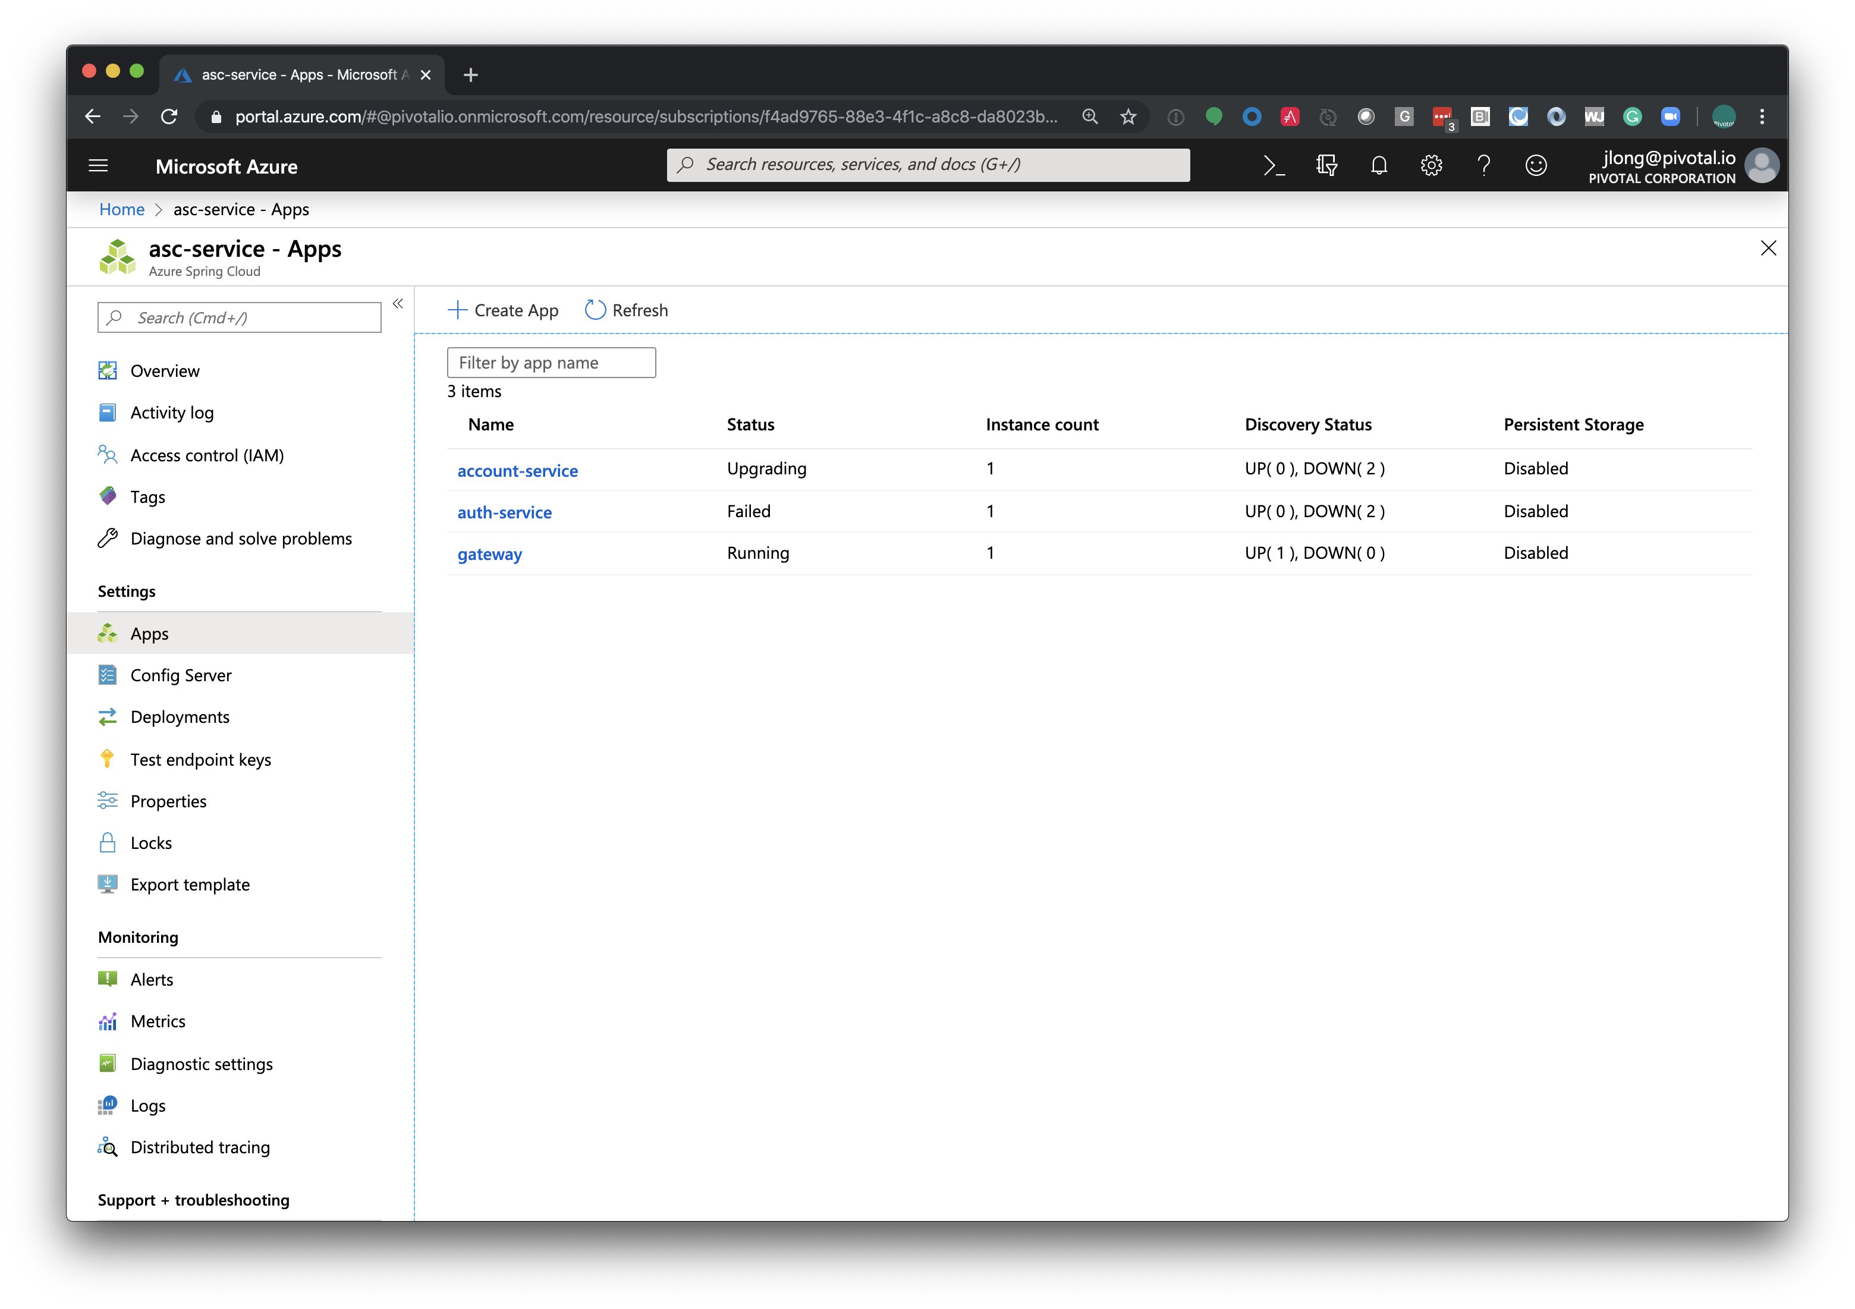Image resolution: width=1855 pixels, height=1309 pixels.
Task: Click the Running status of gateway
Action: point(758,553)
